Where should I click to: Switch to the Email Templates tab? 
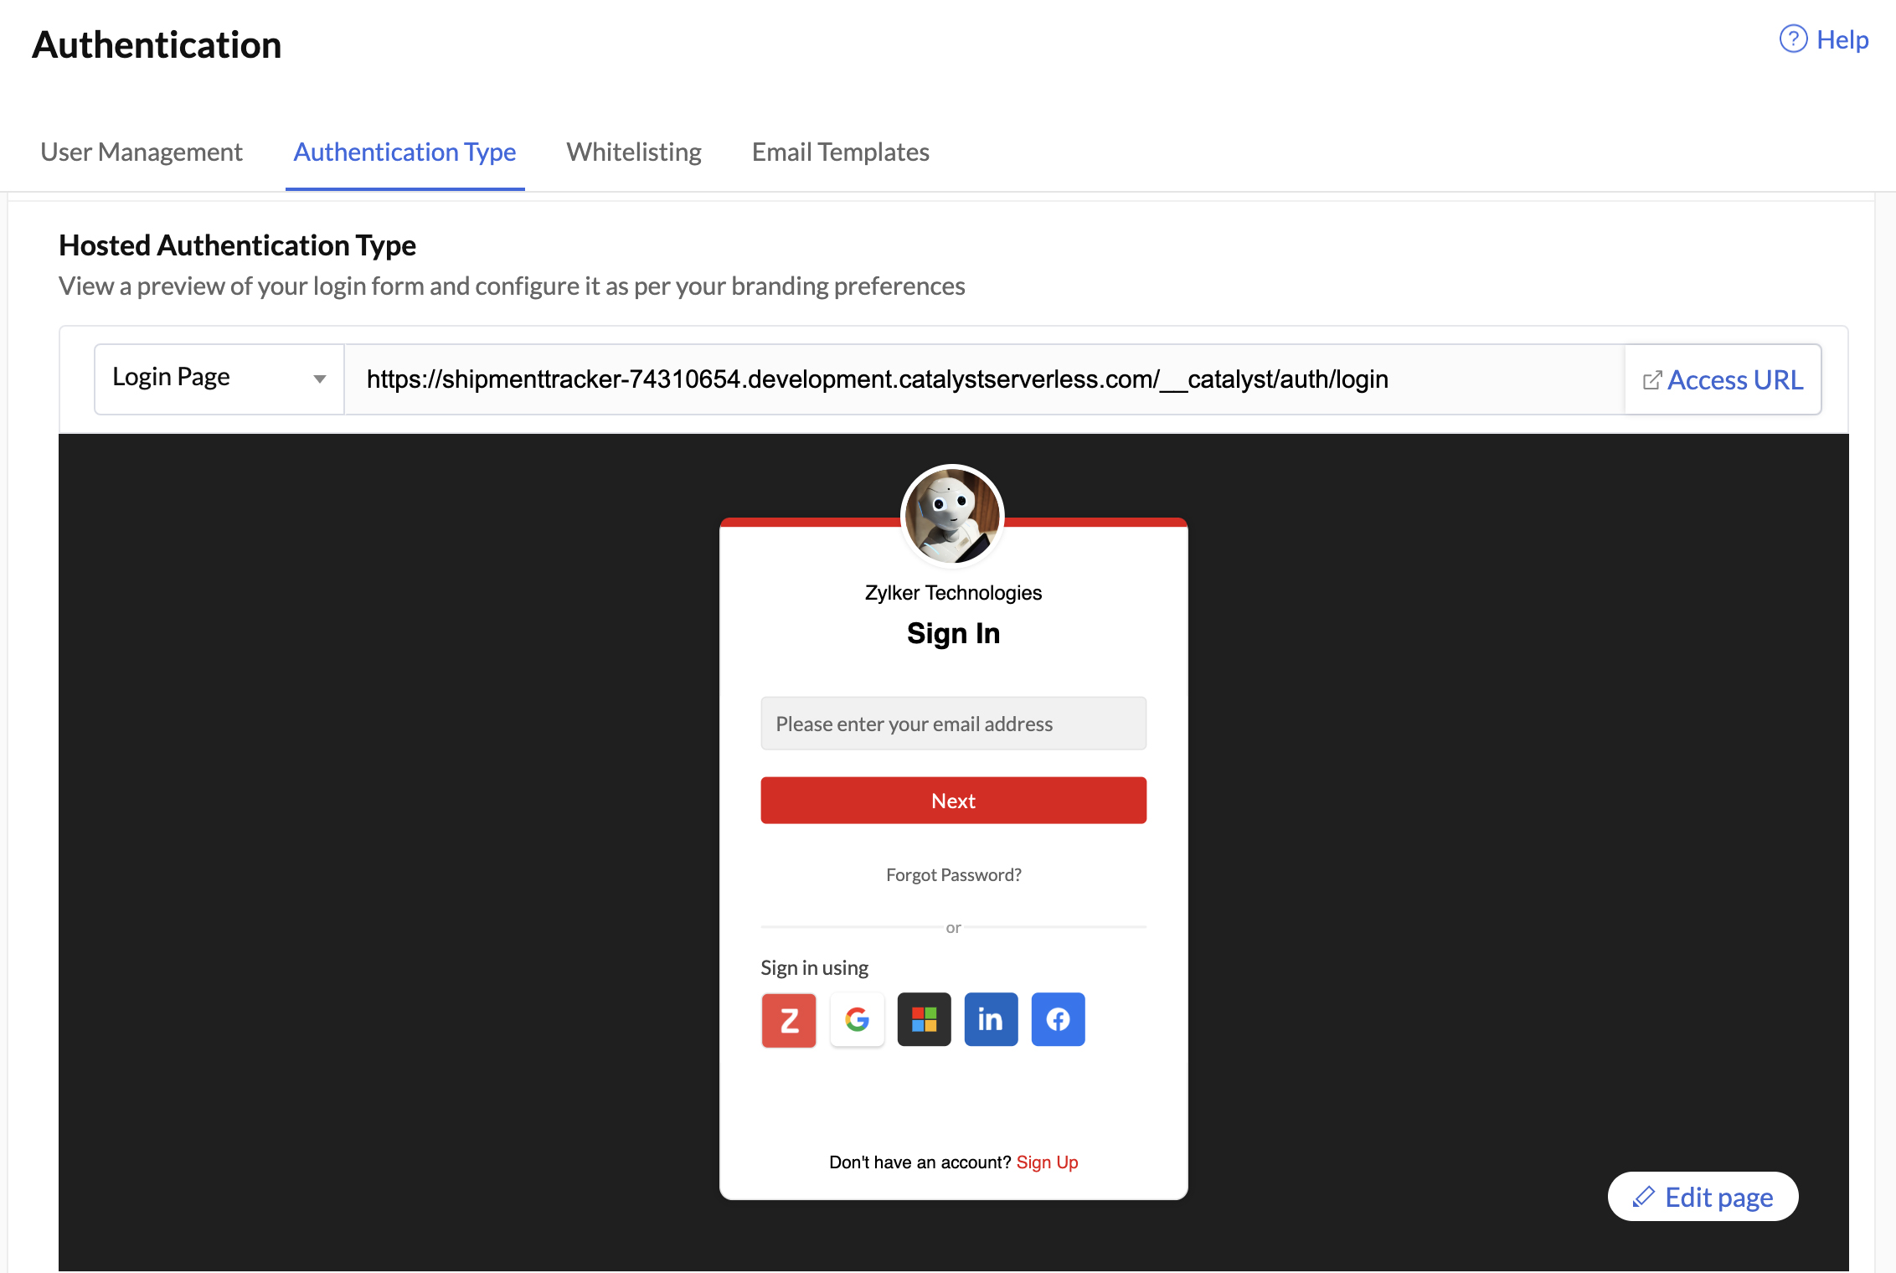pyautogui.click(x=839, y=152)
